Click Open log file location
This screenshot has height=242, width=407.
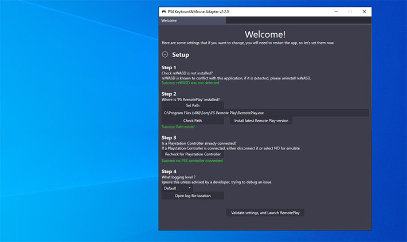click(193, 196)
